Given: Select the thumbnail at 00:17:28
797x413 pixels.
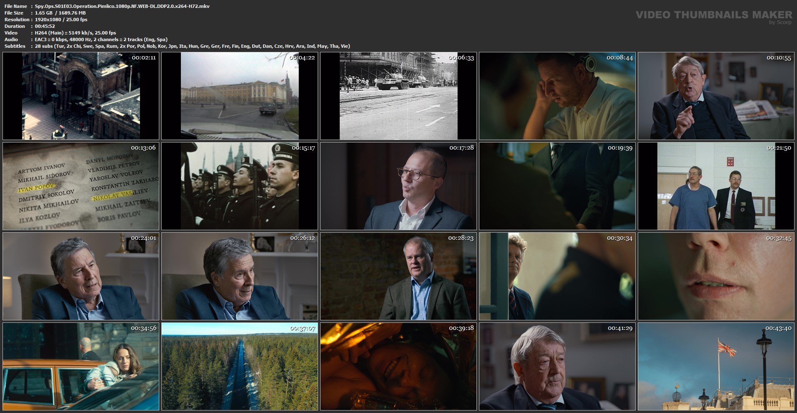Looking at the screenshot, I should click(398, 186).
